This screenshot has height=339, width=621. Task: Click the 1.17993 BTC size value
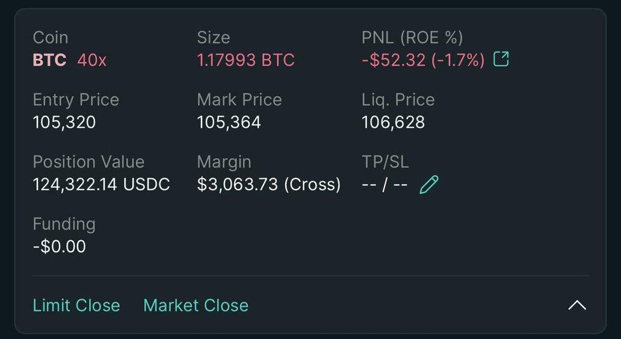click(246, 60)
